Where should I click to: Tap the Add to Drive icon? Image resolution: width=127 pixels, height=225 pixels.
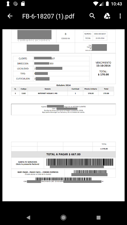(107, 16)
